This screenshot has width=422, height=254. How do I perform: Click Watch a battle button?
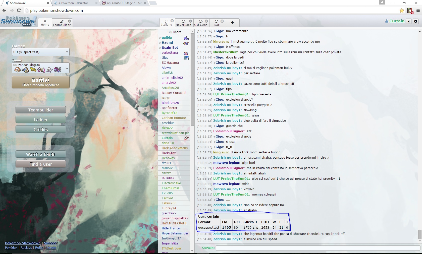coord(41,154)
